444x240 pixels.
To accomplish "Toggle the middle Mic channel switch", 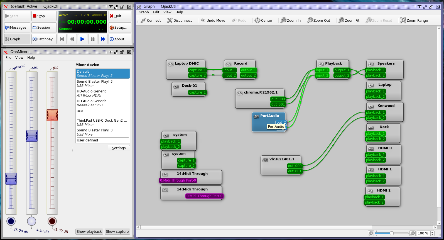I will coord(32,221).
